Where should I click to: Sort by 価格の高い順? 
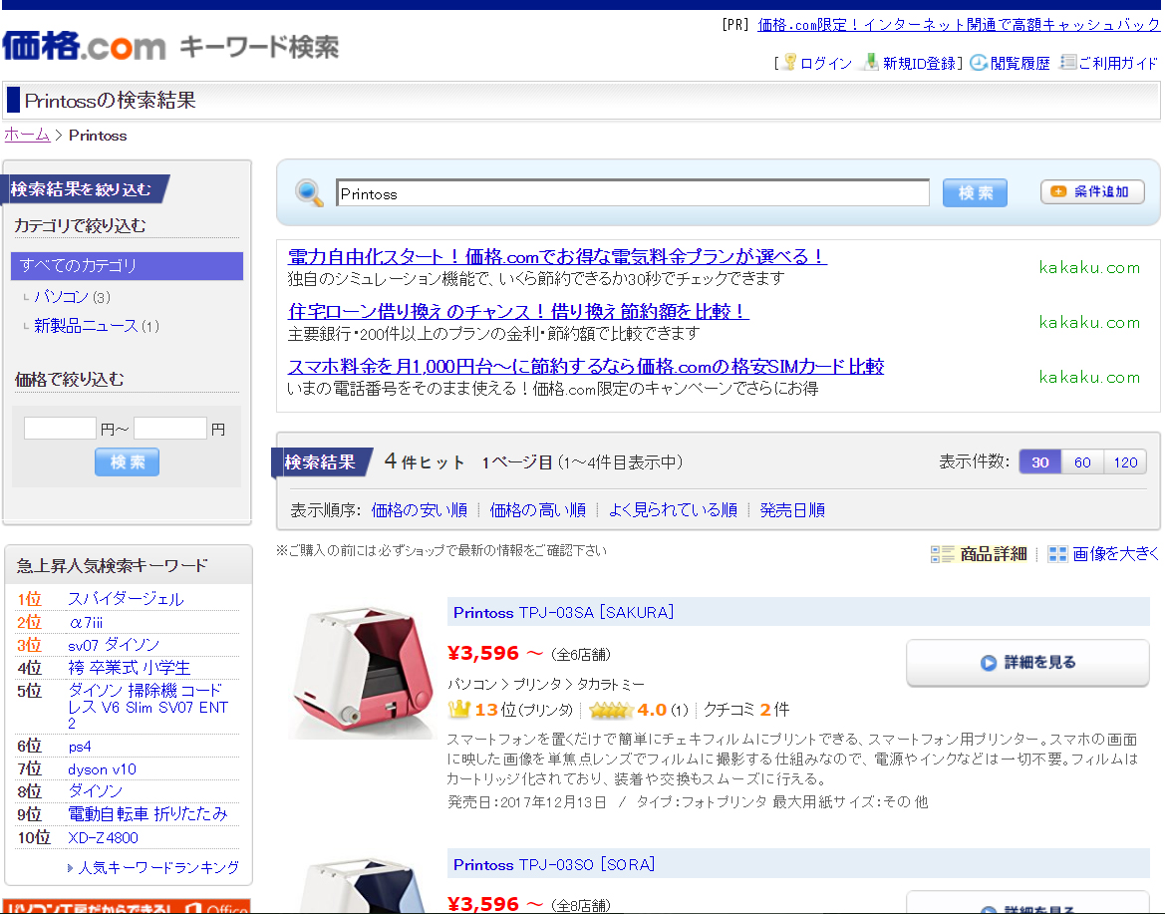click(x=537, y=509)
